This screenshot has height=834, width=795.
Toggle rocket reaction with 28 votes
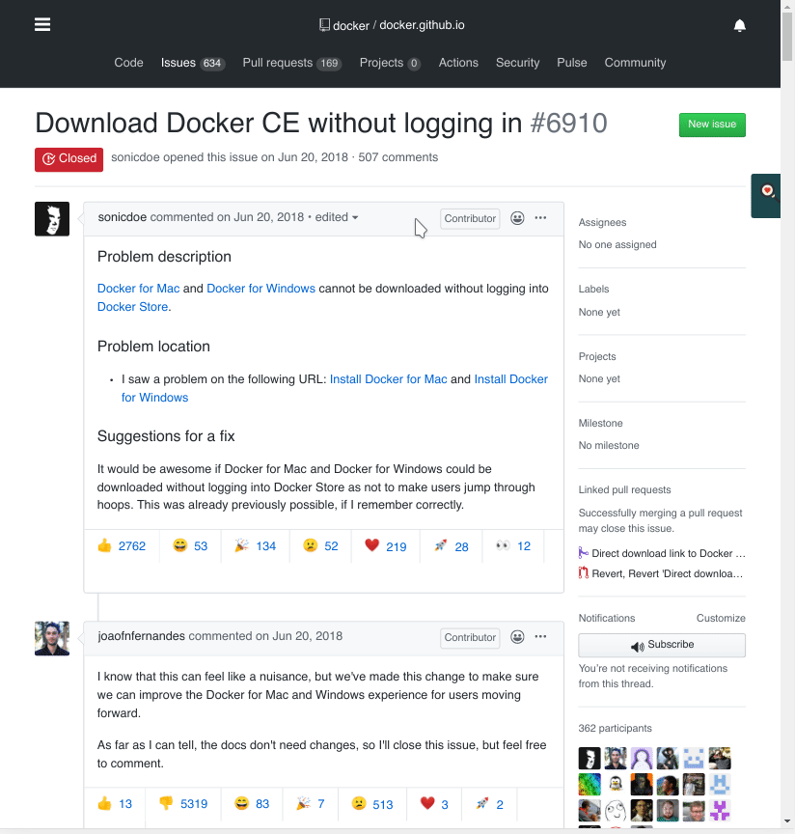click(451, 546)
